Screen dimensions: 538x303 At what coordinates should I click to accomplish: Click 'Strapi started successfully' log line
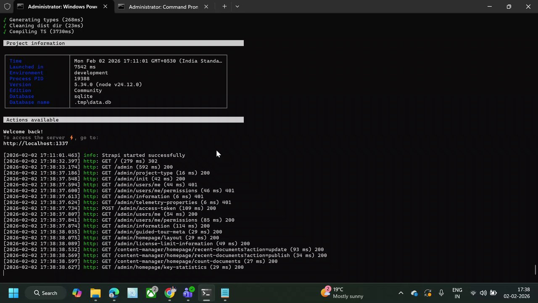[x=94, y=155]
